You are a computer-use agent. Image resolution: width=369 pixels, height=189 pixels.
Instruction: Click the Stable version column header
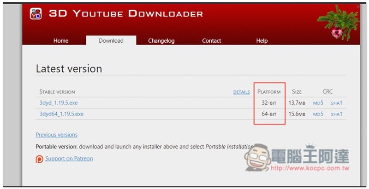pos(57,92)
